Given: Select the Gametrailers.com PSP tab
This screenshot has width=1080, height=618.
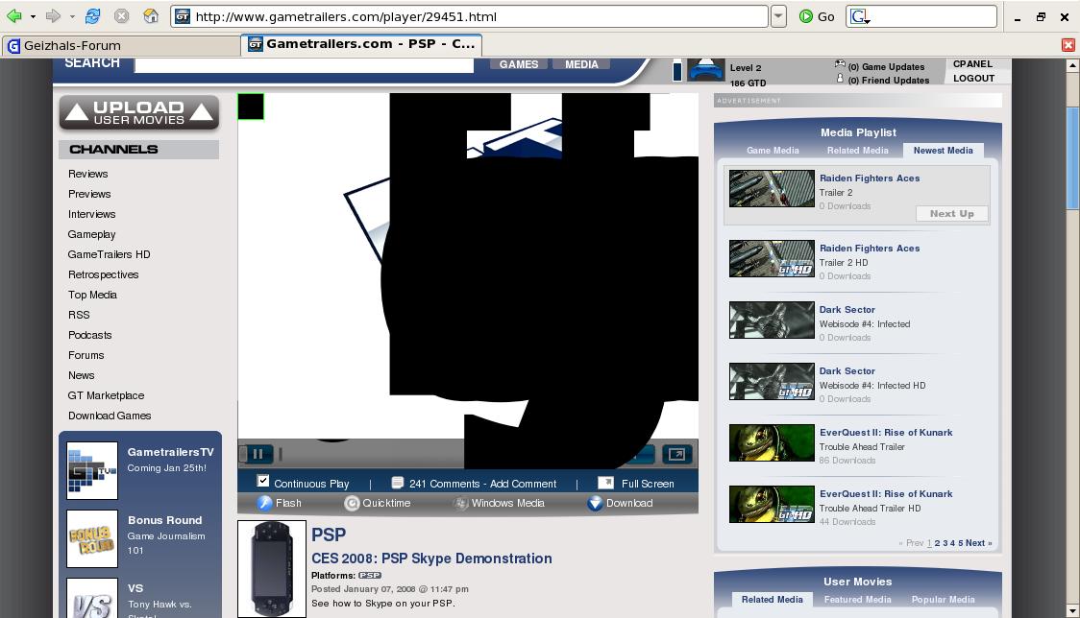Looking at the screenshot, I should pyautogui.click(x=361, y=44).
